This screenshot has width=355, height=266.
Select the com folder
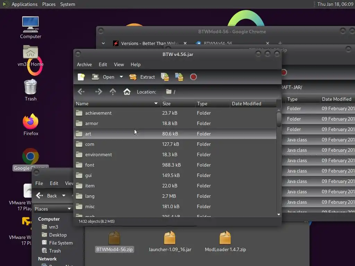point(175,144)
